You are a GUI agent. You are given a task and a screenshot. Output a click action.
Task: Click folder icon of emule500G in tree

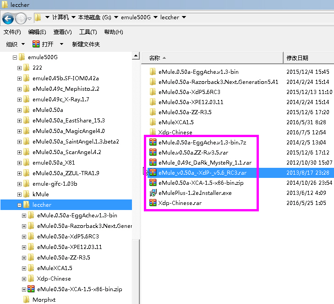point(22,57)
